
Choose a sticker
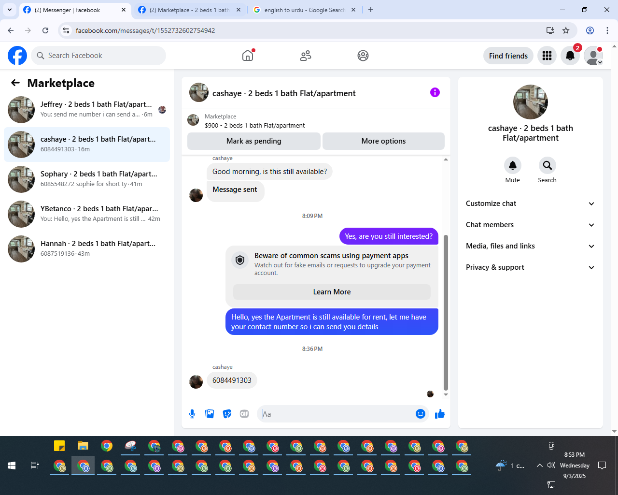coord(227,414)
